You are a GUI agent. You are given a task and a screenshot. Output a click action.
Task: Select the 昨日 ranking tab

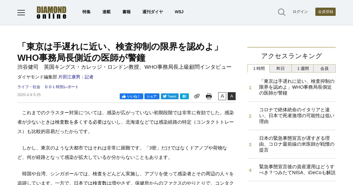(x=281, y=68)
